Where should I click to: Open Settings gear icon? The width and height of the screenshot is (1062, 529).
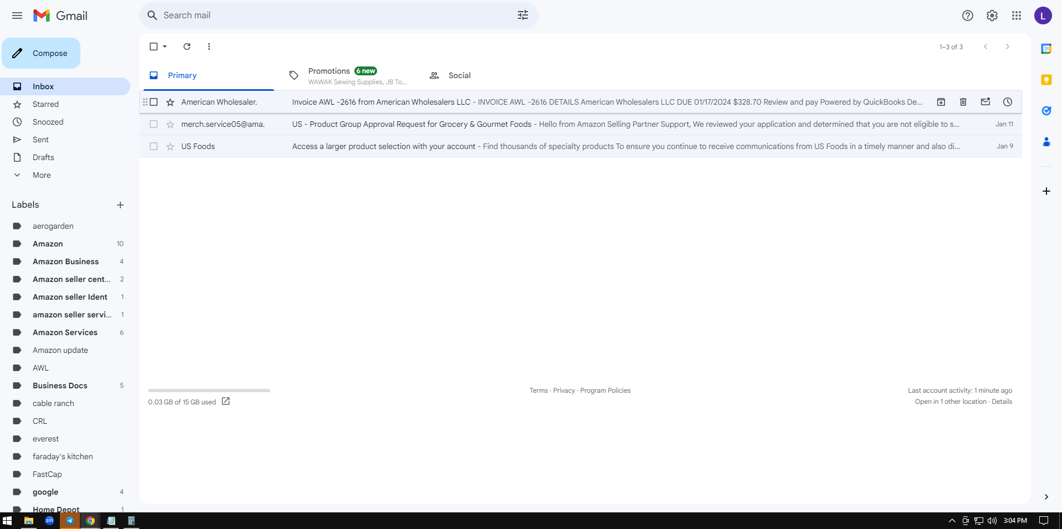click(992, 16)
